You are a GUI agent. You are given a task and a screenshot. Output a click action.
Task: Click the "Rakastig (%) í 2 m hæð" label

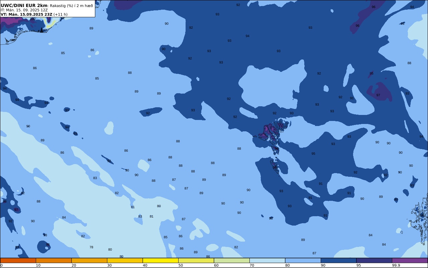(71, 6)
